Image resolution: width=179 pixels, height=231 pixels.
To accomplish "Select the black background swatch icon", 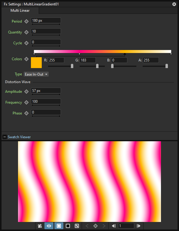I will (x=68, y=226).
